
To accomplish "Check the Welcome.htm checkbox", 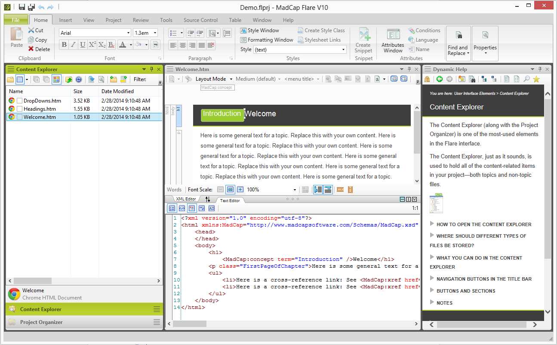I will tap(19, 117).
